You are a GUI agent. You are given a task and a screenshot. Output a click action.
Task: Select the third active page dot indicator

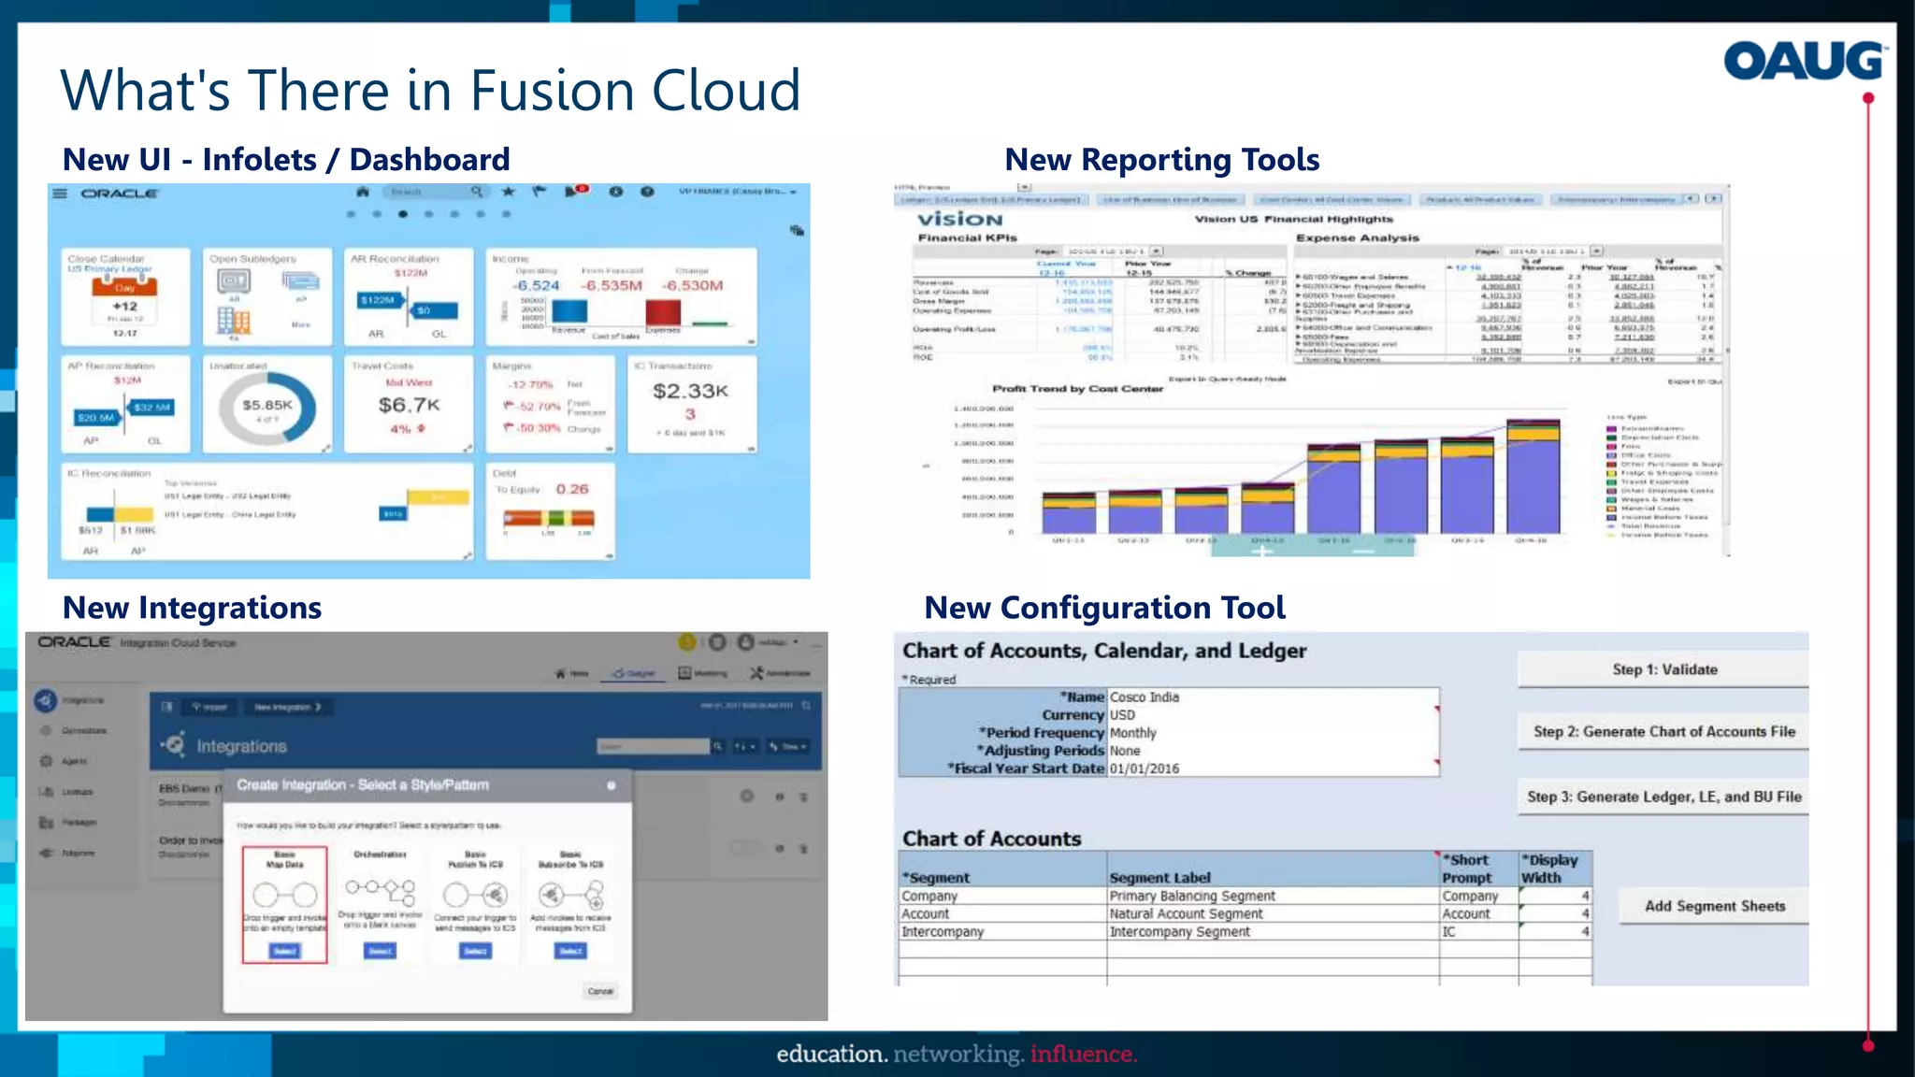pos(403,214)
